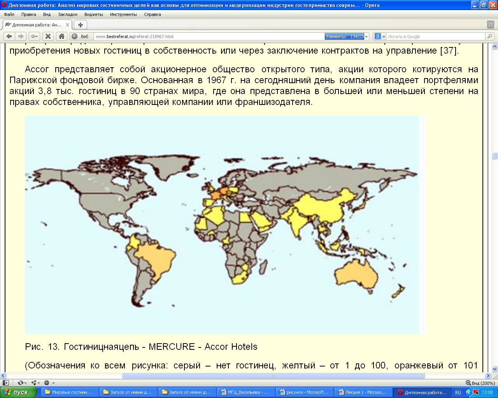
Task: Click the figure caption Рис. 13
Action: click(x=141, y=347)
